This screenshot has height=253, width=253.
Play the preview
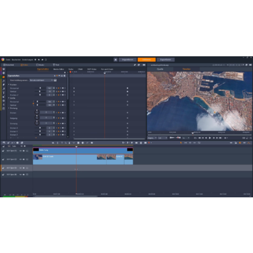[209, 138]
